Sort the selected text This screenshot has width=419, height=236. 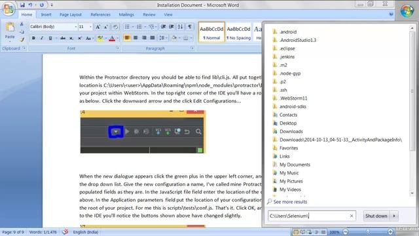181,27
